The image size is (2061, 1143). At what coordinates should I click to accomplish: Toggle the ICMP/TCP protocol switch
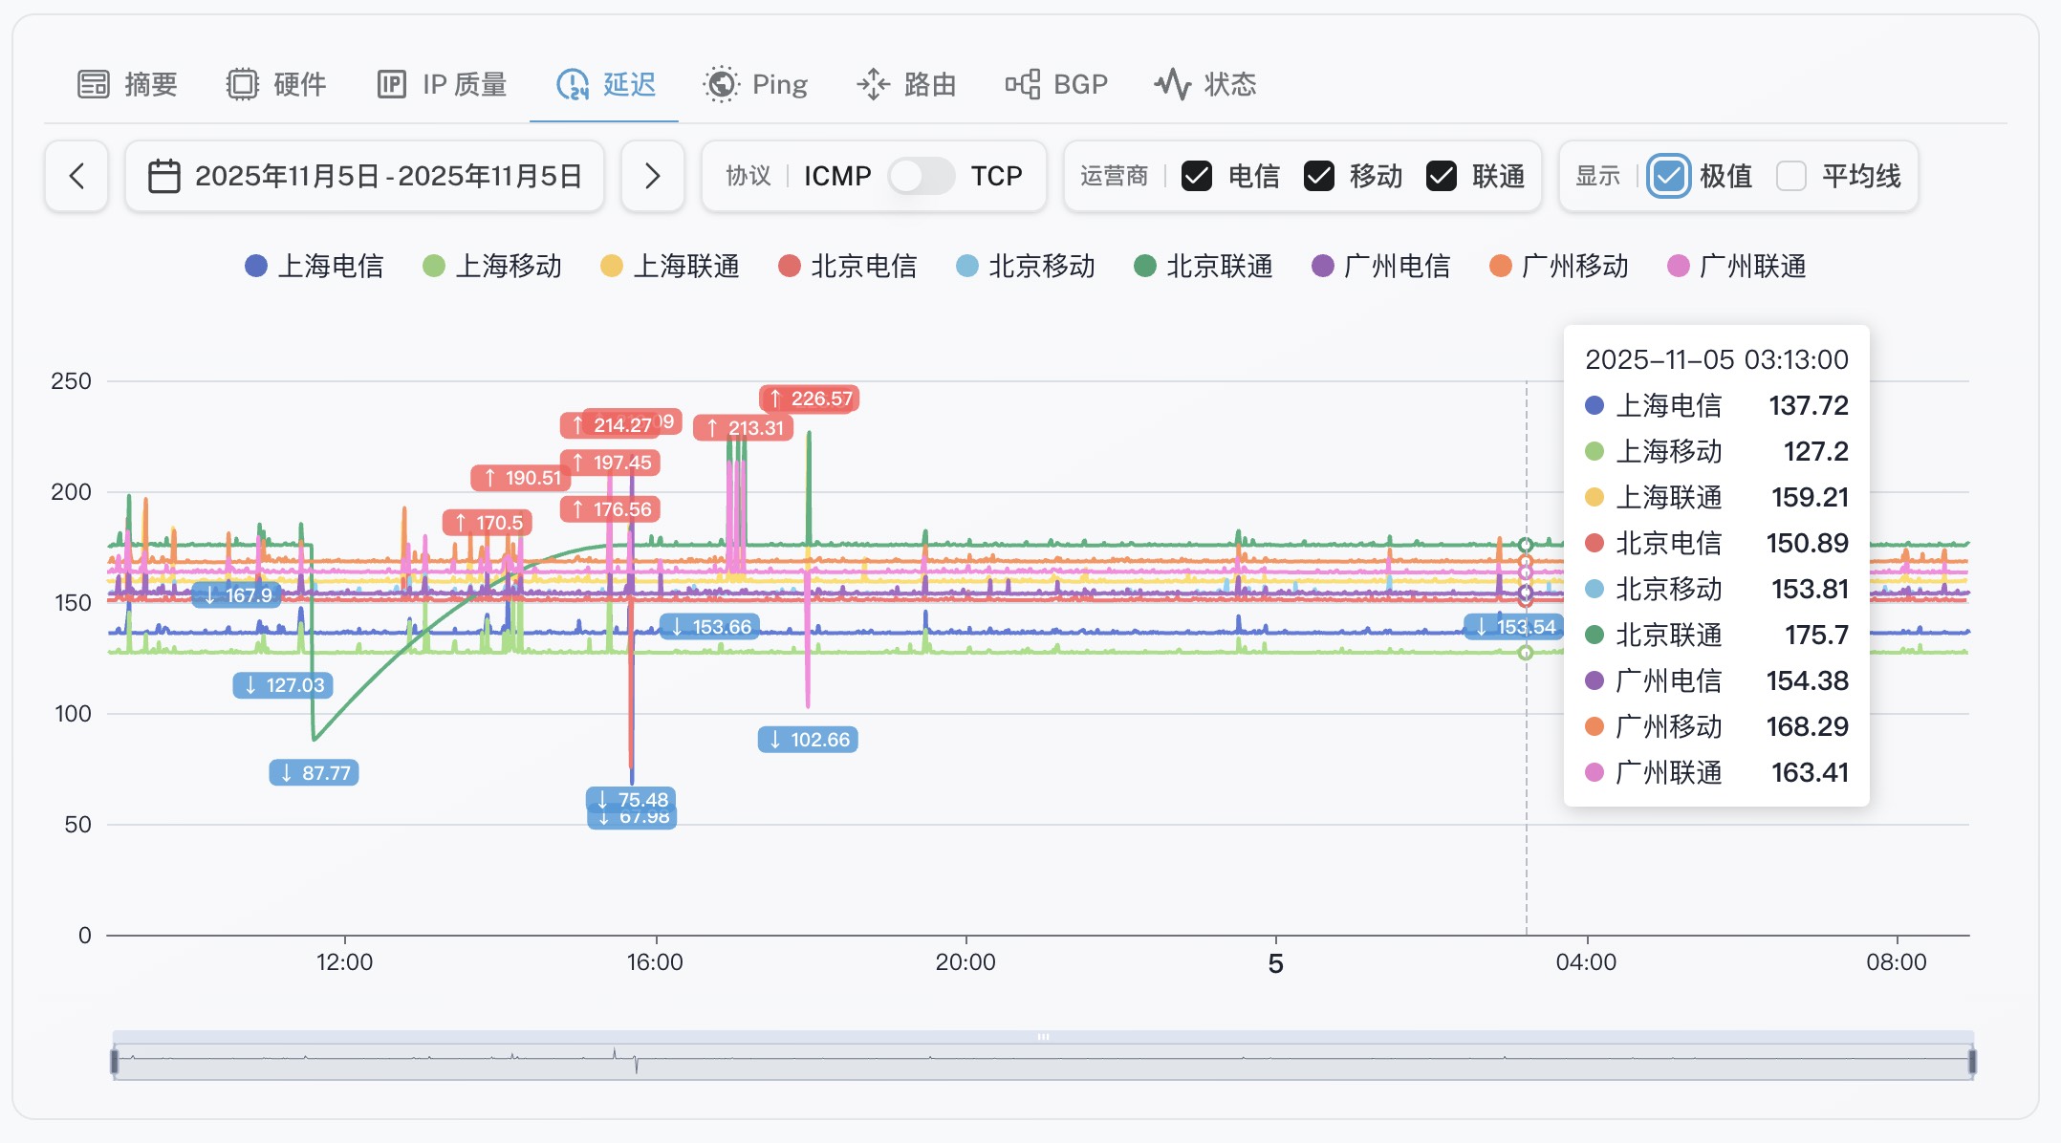coord(921,176)
